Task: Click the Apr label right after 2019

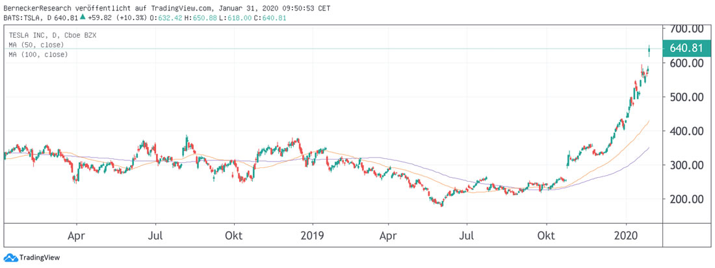Action: point(388,236)
